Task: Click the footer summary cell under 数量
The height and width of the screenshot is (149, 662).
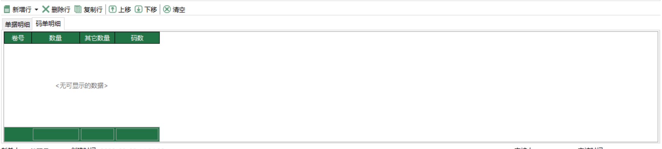Action: coord(56,134)
